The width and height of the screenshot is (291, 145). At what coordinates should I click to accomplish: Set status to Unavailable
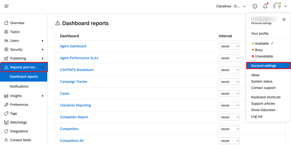click(263, 56)
